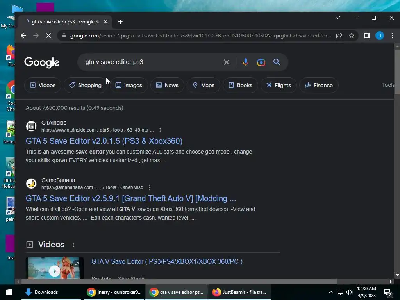This screenshot has height=300, width=400.
Task: Switch to Books results
Action: tap(240, 85)
